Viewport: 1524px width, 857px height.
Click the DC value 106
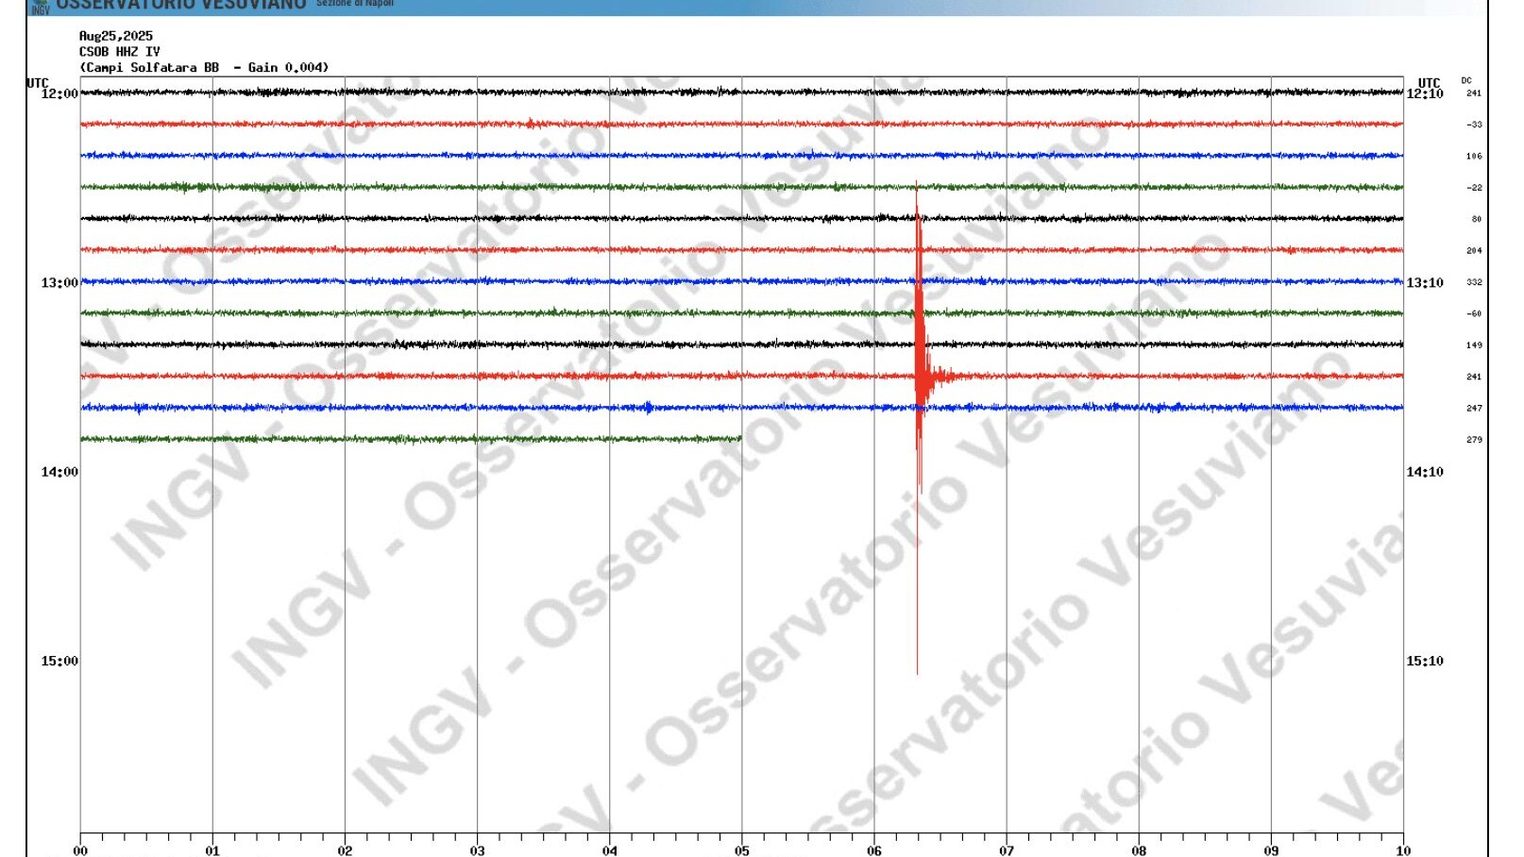coord(1474,157)
